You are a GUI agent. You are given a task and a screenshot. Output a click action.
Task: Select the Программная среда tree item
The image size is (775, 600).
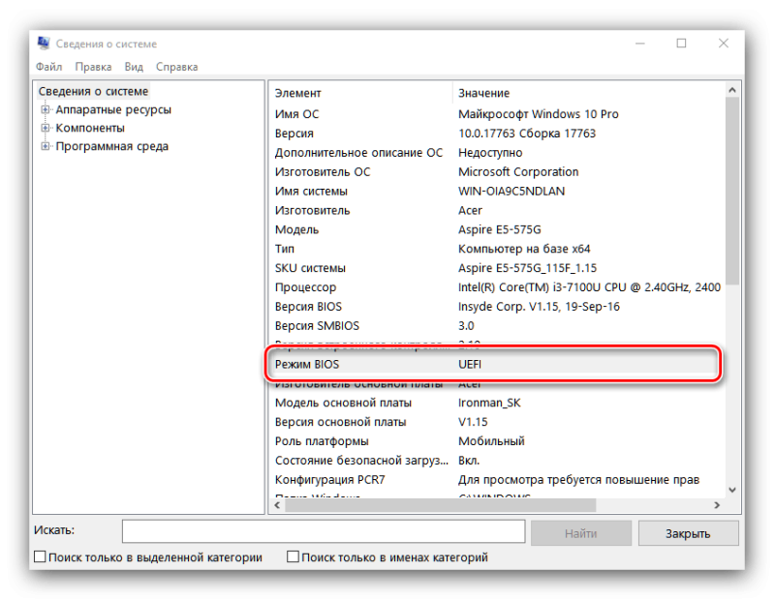[112, 146]
